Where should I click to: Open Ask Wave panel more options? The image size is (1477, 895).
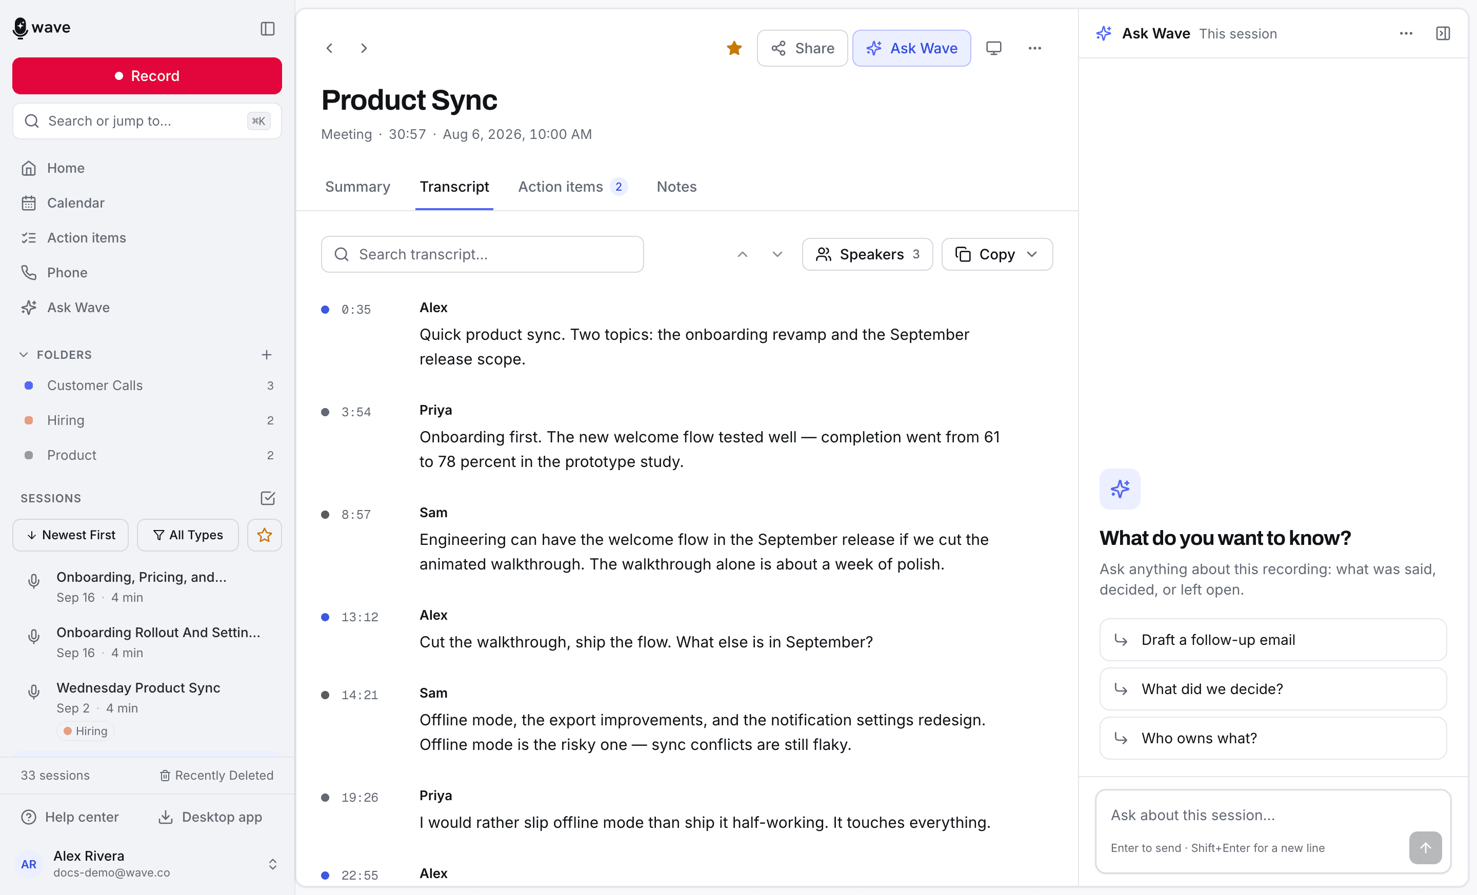click(1406, 33)
